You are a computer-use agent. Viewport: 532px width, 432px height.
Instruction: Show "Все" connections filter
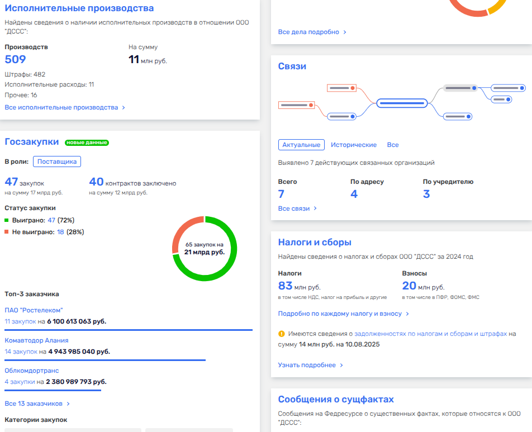click(393, 145)
